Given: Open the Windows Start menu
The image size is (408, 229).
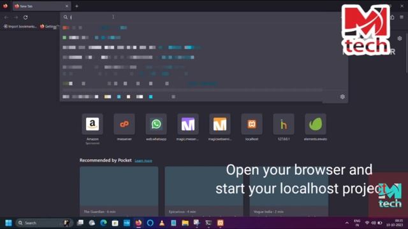Looking at the screenshot, I should [x=8, y=223].
